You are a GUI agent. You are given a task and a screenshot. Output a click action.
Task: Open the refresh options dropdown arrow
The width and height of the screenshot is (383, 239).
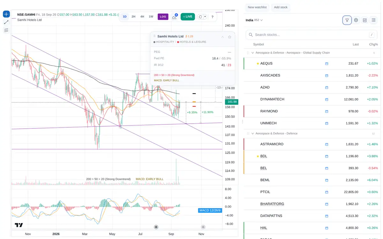[x=205, y=17]
